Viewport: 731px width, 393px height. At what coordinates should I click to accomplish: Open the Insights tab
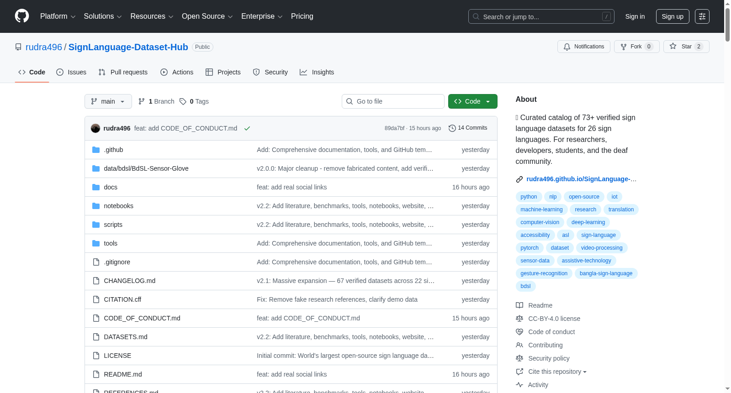[x=317, y=72]
